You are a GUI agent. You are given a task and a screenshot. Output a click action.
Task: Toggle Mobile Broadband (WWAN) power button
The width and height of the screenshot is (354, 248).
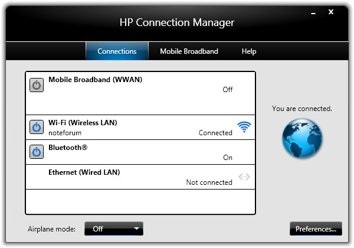click(37, 85)
